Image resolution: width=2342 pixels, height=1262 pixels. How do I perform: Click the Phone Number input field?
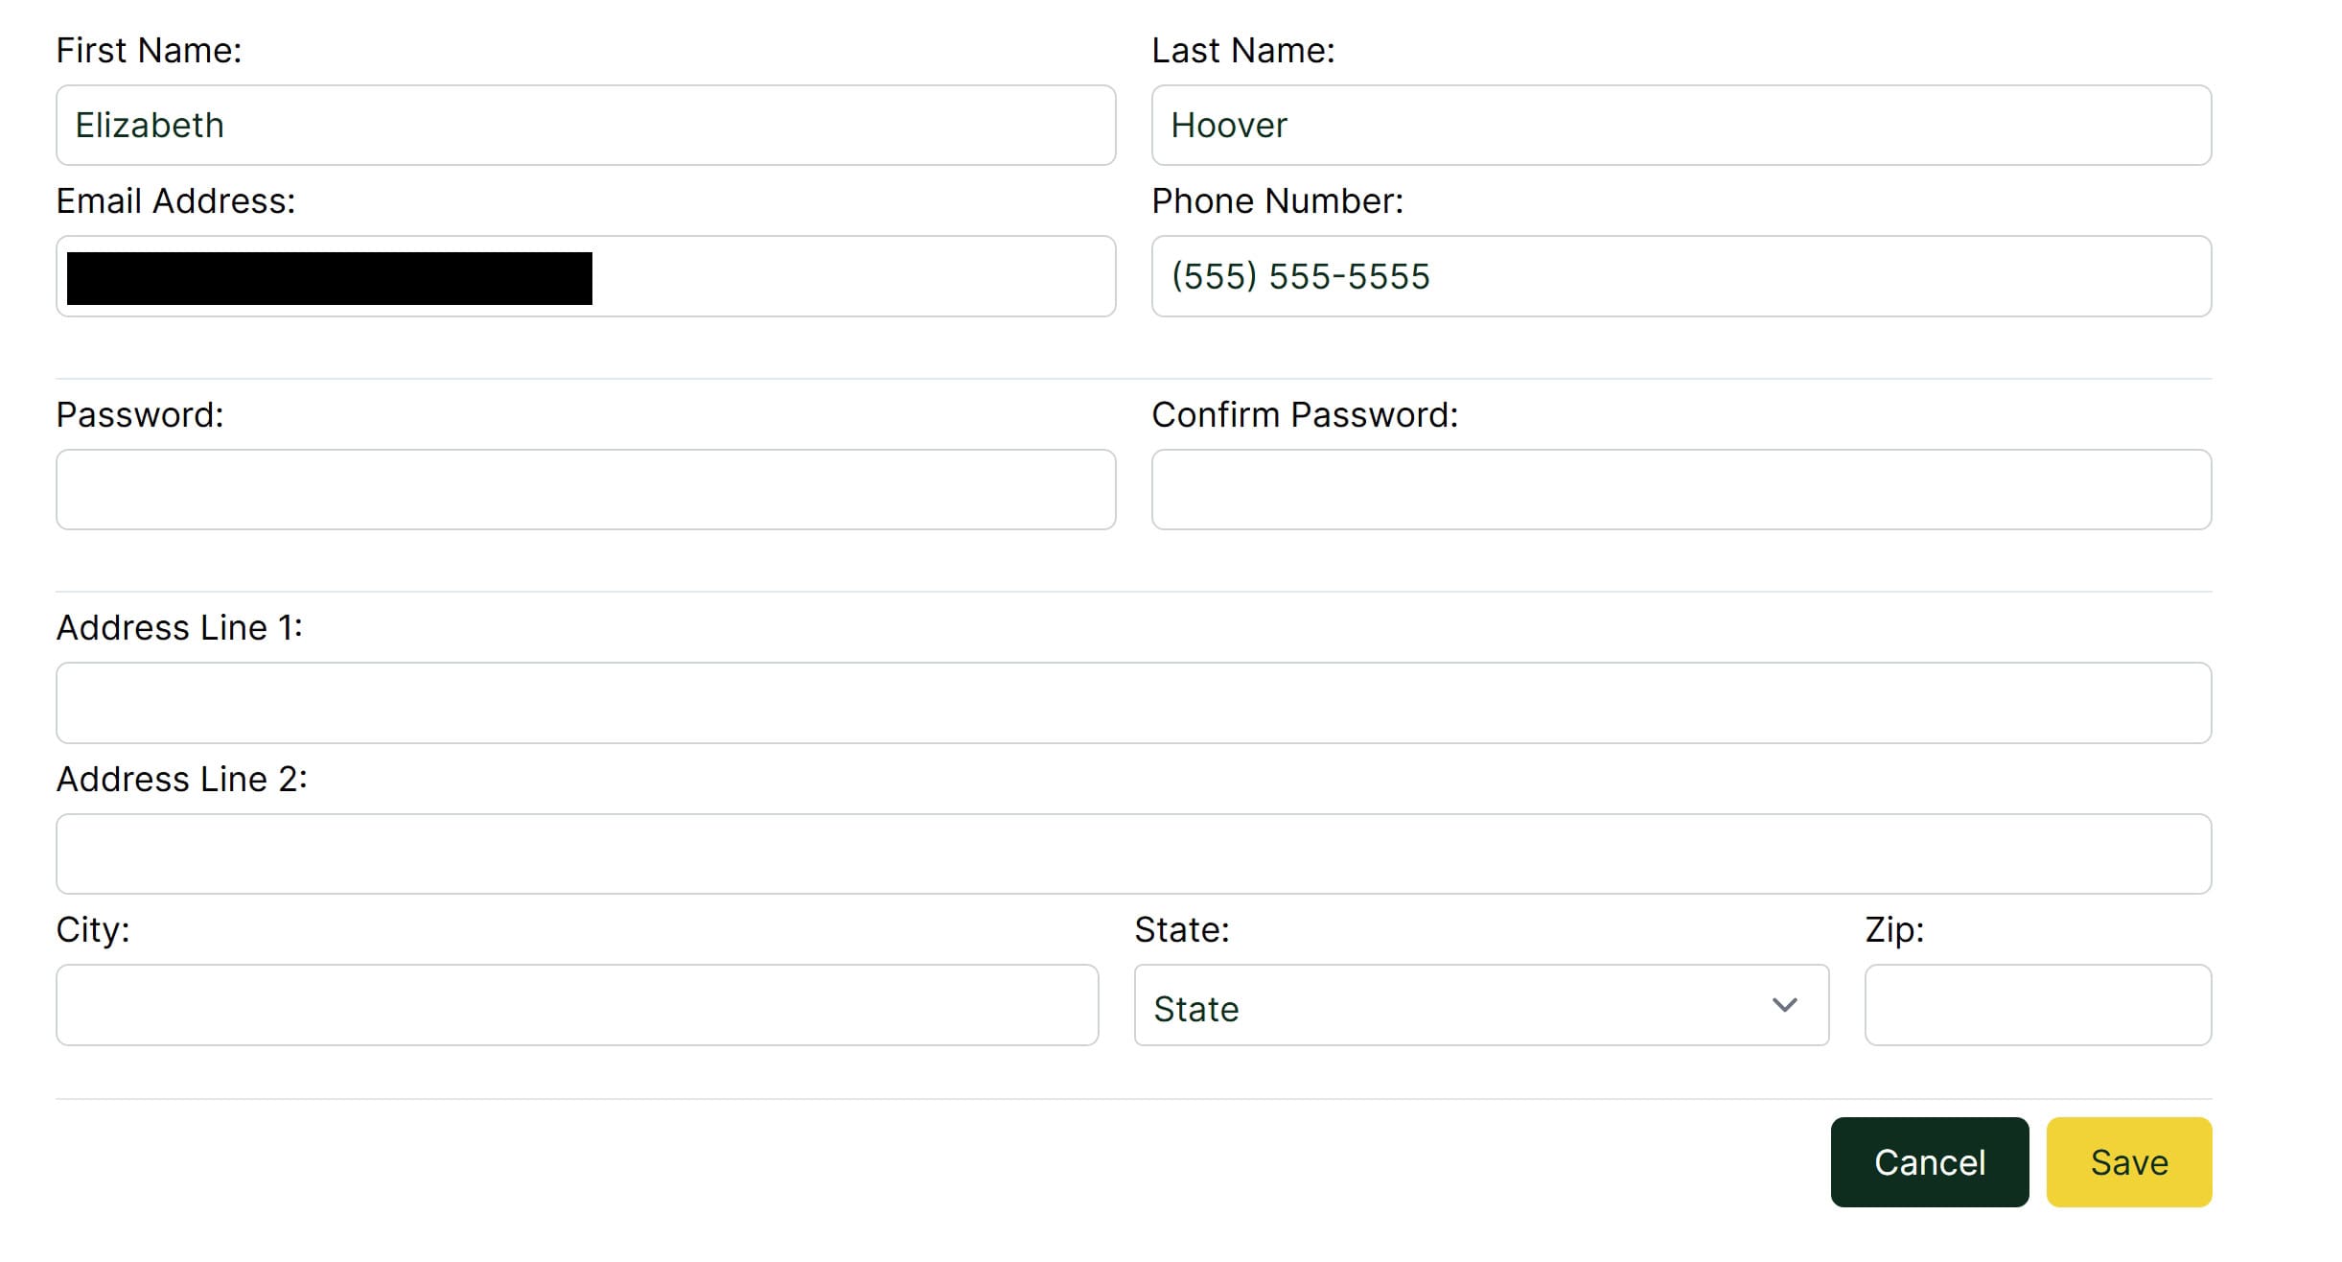pyautogui.click(x=1681, y=277)
